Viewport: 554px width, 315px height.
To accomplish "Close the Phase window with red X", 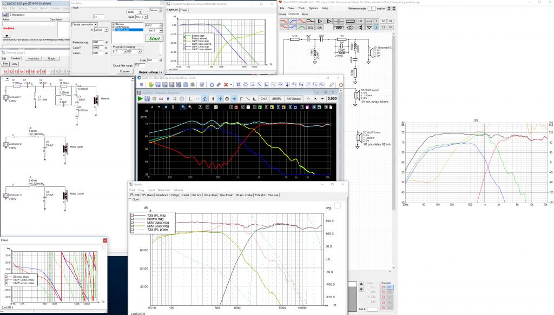I will [105, 240].
